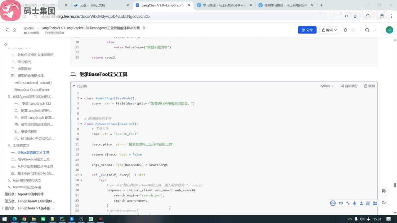Collapse the outline with the double-chevron icon
Viewport: 397px width, 223px height.
pos(6,45)
